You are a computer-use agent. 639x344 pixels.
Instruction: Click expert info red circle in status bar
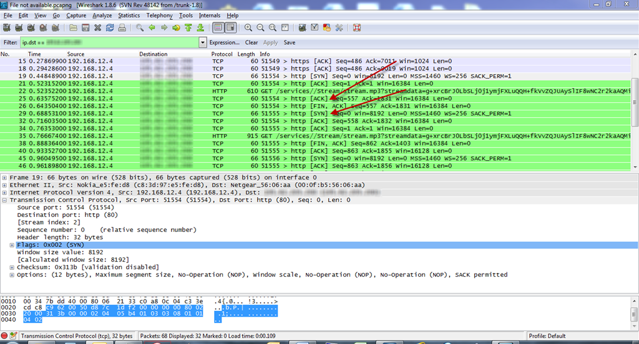[6, 336]
